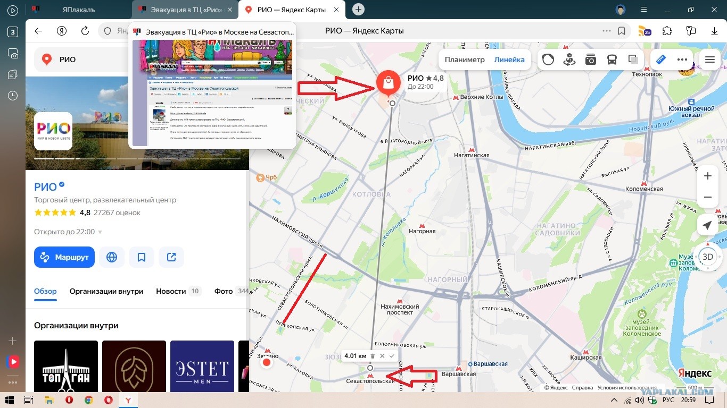Image resolution: width=727 pixels, height=408 pixels.
Task: Zoom in on the map
Action: [707, 176]
